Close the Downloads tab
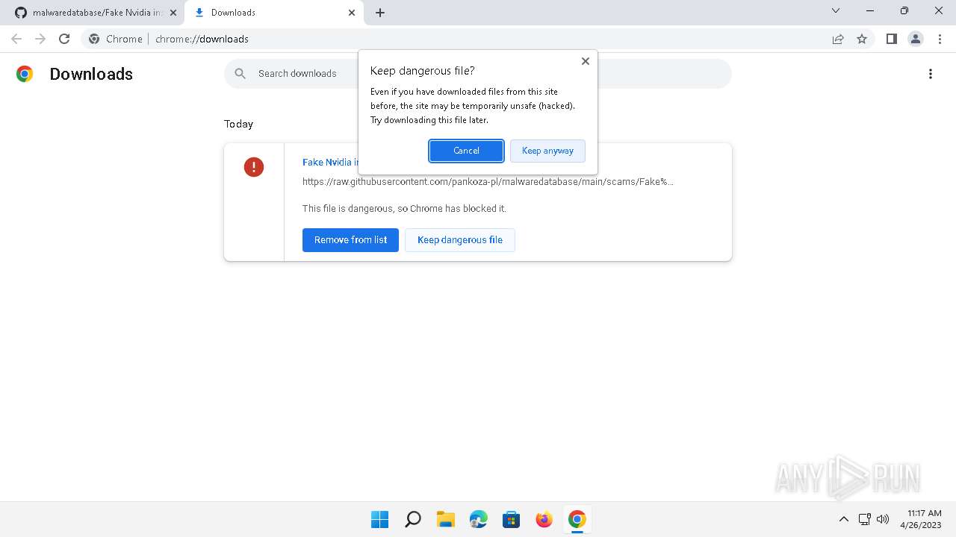 tap(352, 13)
